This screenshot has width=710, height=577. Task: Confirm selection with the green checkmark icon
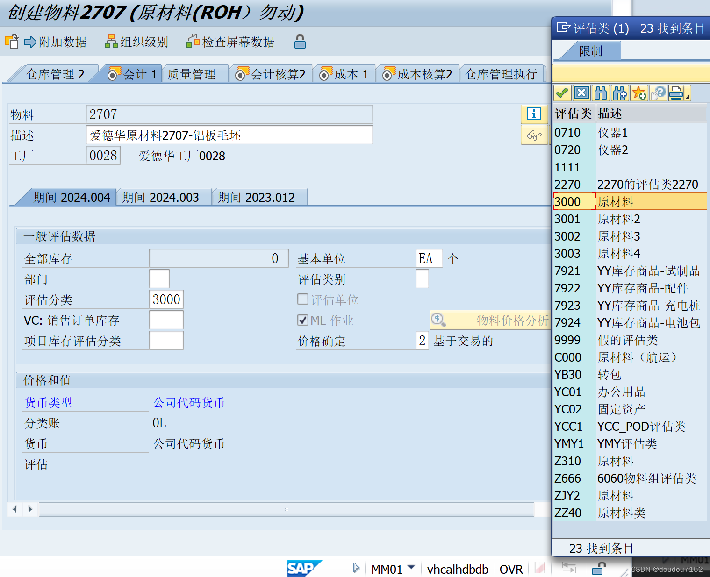click(562, 93)
